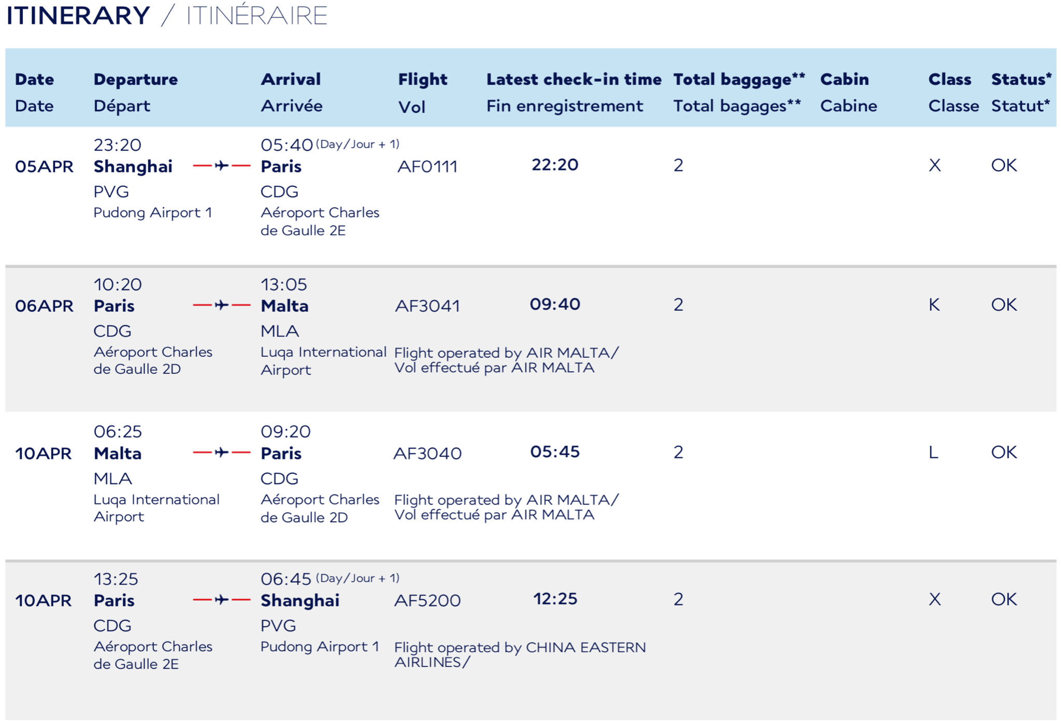Click the China Eastern Airlines operator note

pyautogui.click(x=520, y=654)
